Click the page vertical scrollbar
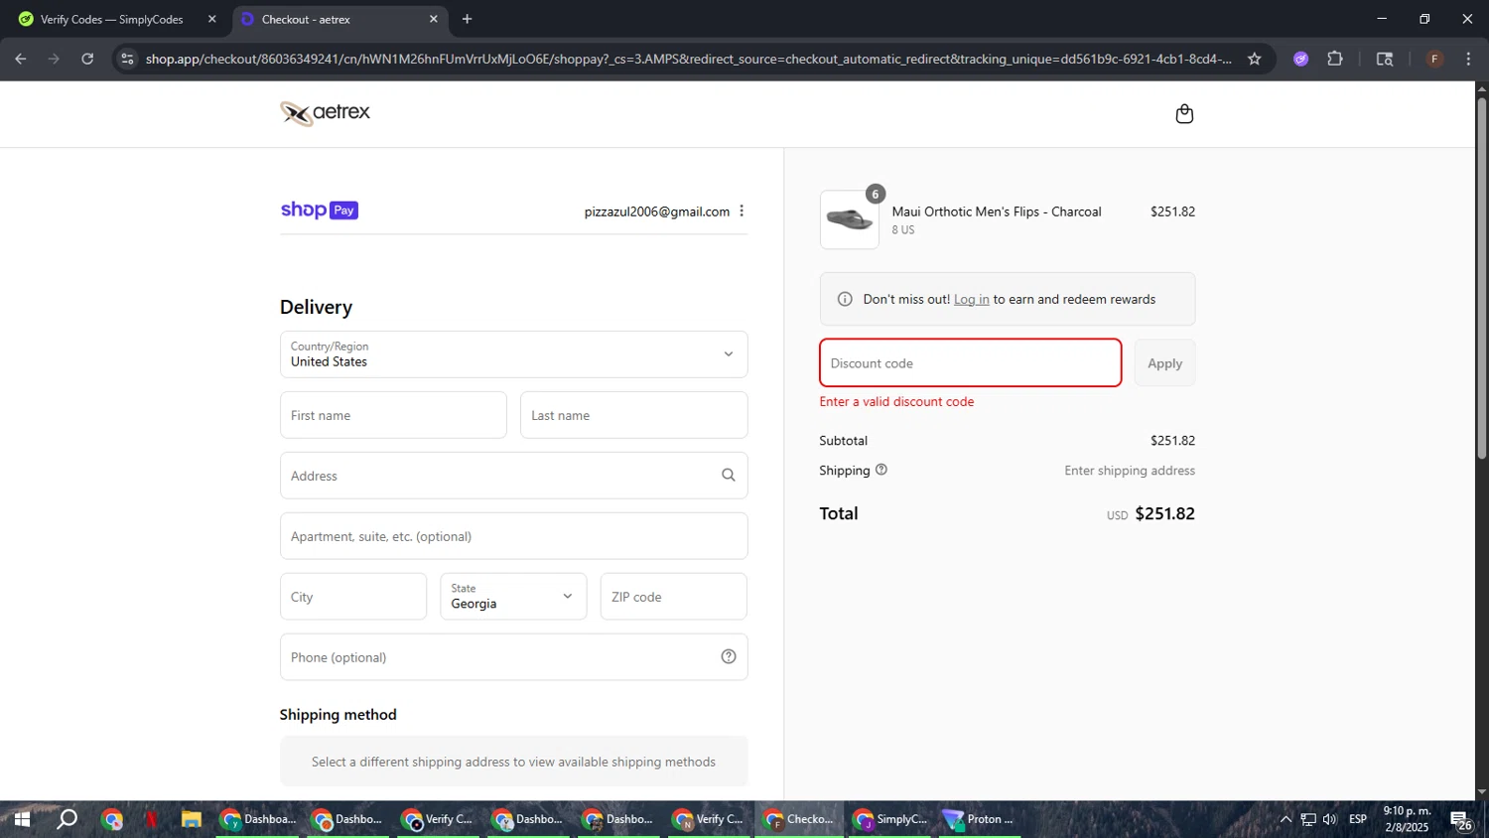The image size is (1489, 838). click(1481, 278)
